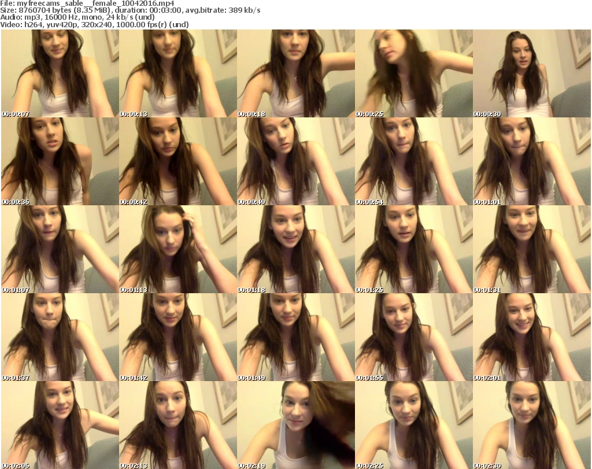Open the frame at timestamp 00:00:54
The width and height of the screenshot is (592, 469).
(x=414, y=161)
